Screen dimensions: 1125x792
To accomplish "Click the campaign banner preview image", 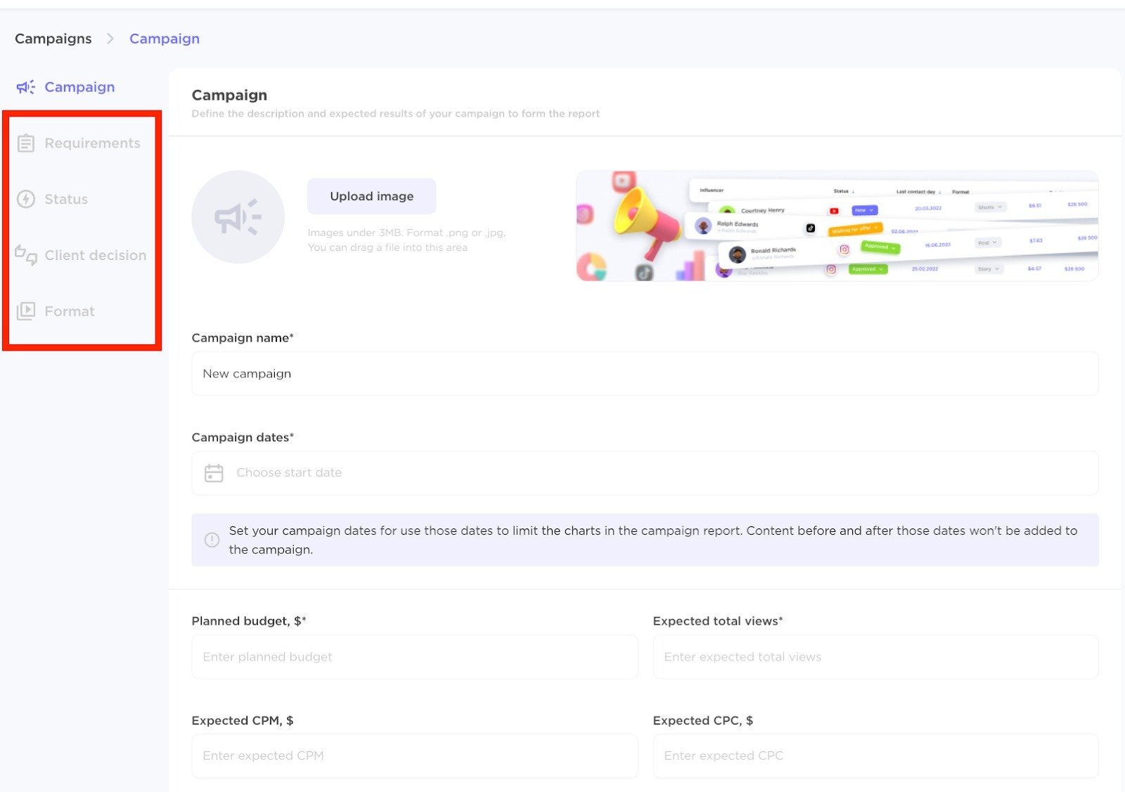I will click(837, 225).
